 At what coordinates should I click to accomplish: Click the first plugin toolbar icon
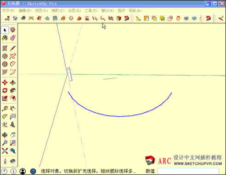tap(7, 18)
